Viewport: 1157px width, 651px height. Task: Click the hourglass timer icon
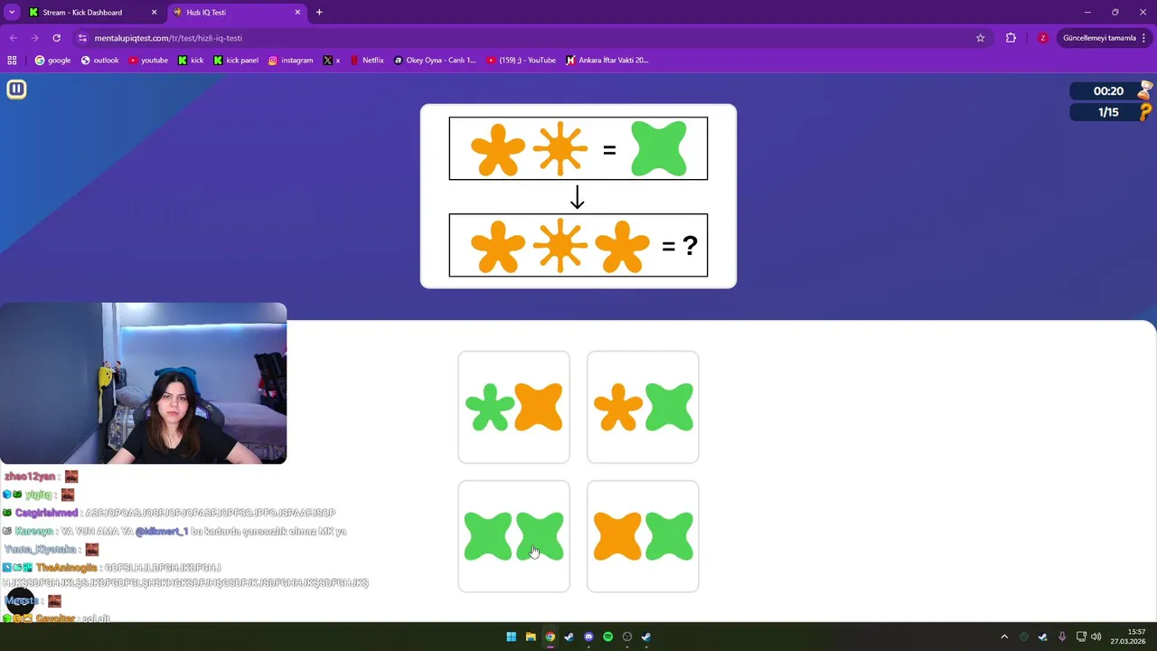tap(1145, 90)
